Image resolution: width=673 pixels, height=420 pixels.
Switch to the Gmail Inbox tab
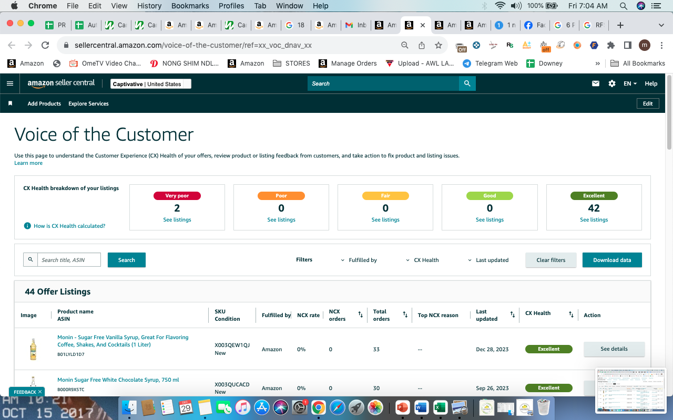(355, 25)
